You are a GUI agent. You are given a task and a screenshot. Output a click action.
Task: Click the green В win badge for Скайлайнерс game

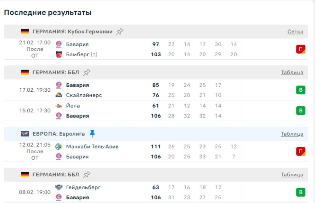[301, 90]
